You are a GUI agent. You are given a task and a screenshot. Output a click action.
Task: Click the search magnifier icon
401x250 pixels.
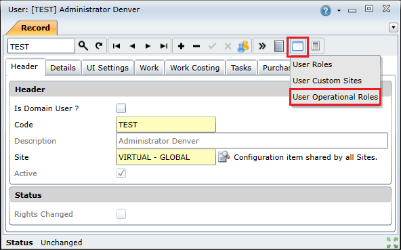point(83,46)
